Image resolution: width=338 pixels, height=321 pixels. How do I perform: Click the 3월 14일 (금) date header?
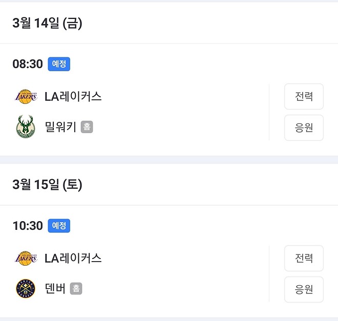(x=47, y=23)
